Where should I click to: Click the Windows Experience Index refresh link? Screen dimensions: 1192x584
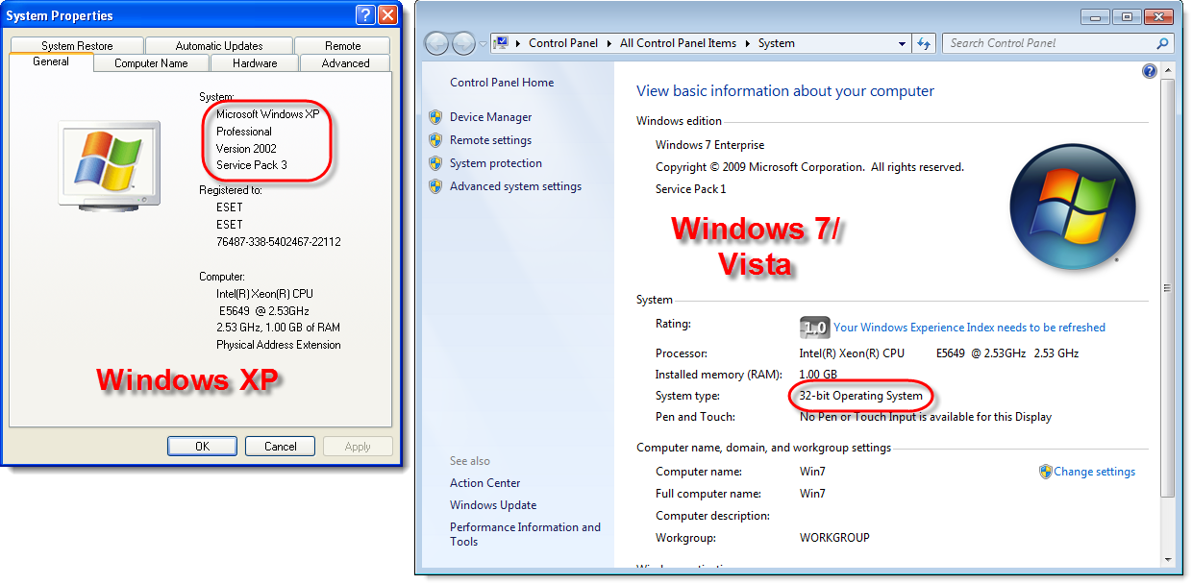coord(969,328)
